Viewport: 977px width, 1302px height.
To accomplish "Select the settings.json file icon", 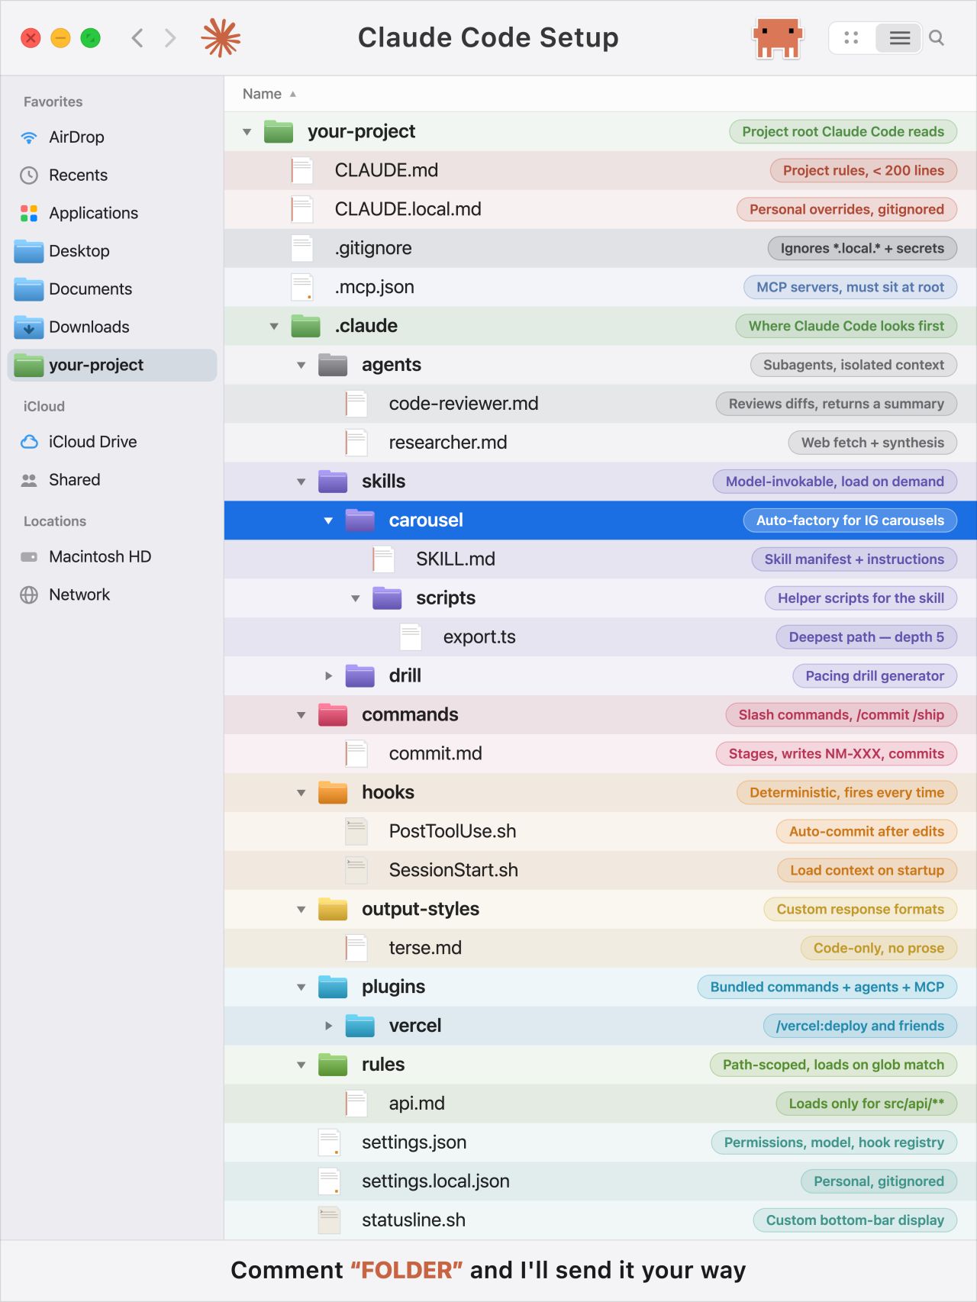I will tap(329, 1142).
